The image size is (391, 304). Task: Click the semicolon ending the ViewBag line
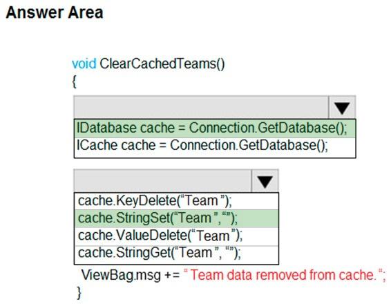pos(384,276)
